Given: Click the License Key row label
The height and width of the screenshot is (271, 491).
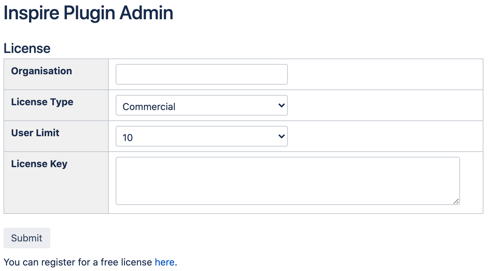Looking at the screenshot, I should click(x=39, y=164).
